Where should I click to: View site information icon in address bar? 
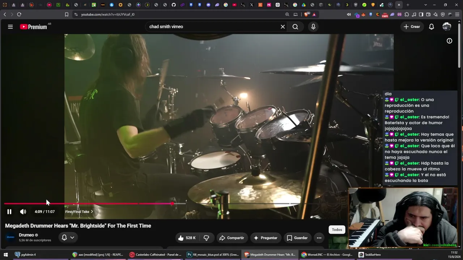pos(76,14)
